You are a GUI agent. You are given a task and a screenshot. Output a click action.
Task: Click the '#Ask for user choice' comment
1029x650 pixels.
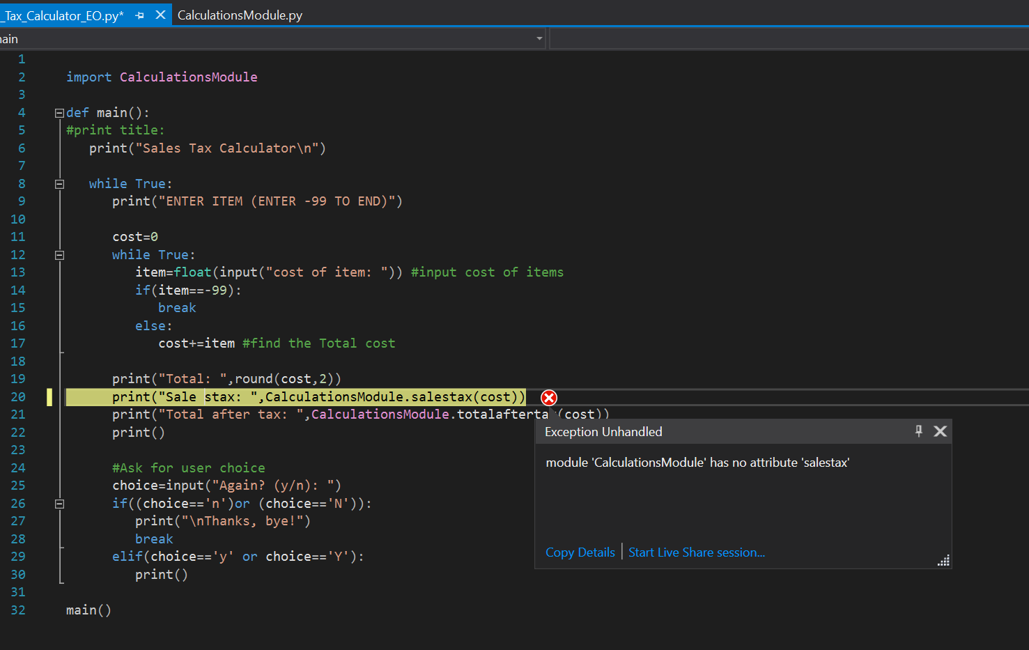point(189,468)
